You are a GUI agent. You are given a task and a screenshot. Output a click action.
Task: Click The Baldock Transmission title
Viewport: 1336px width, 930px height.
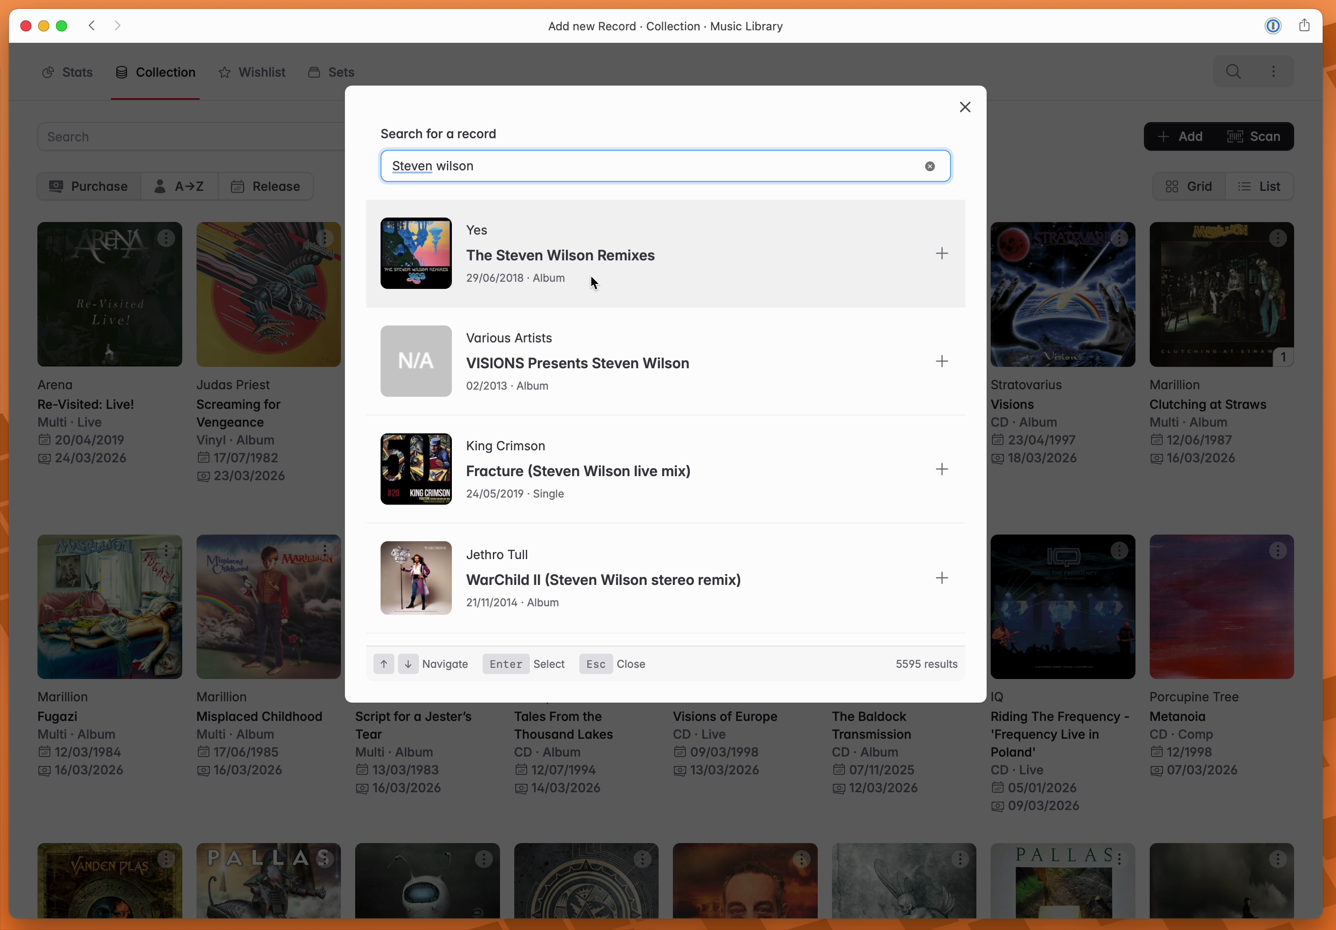(871, 725)
